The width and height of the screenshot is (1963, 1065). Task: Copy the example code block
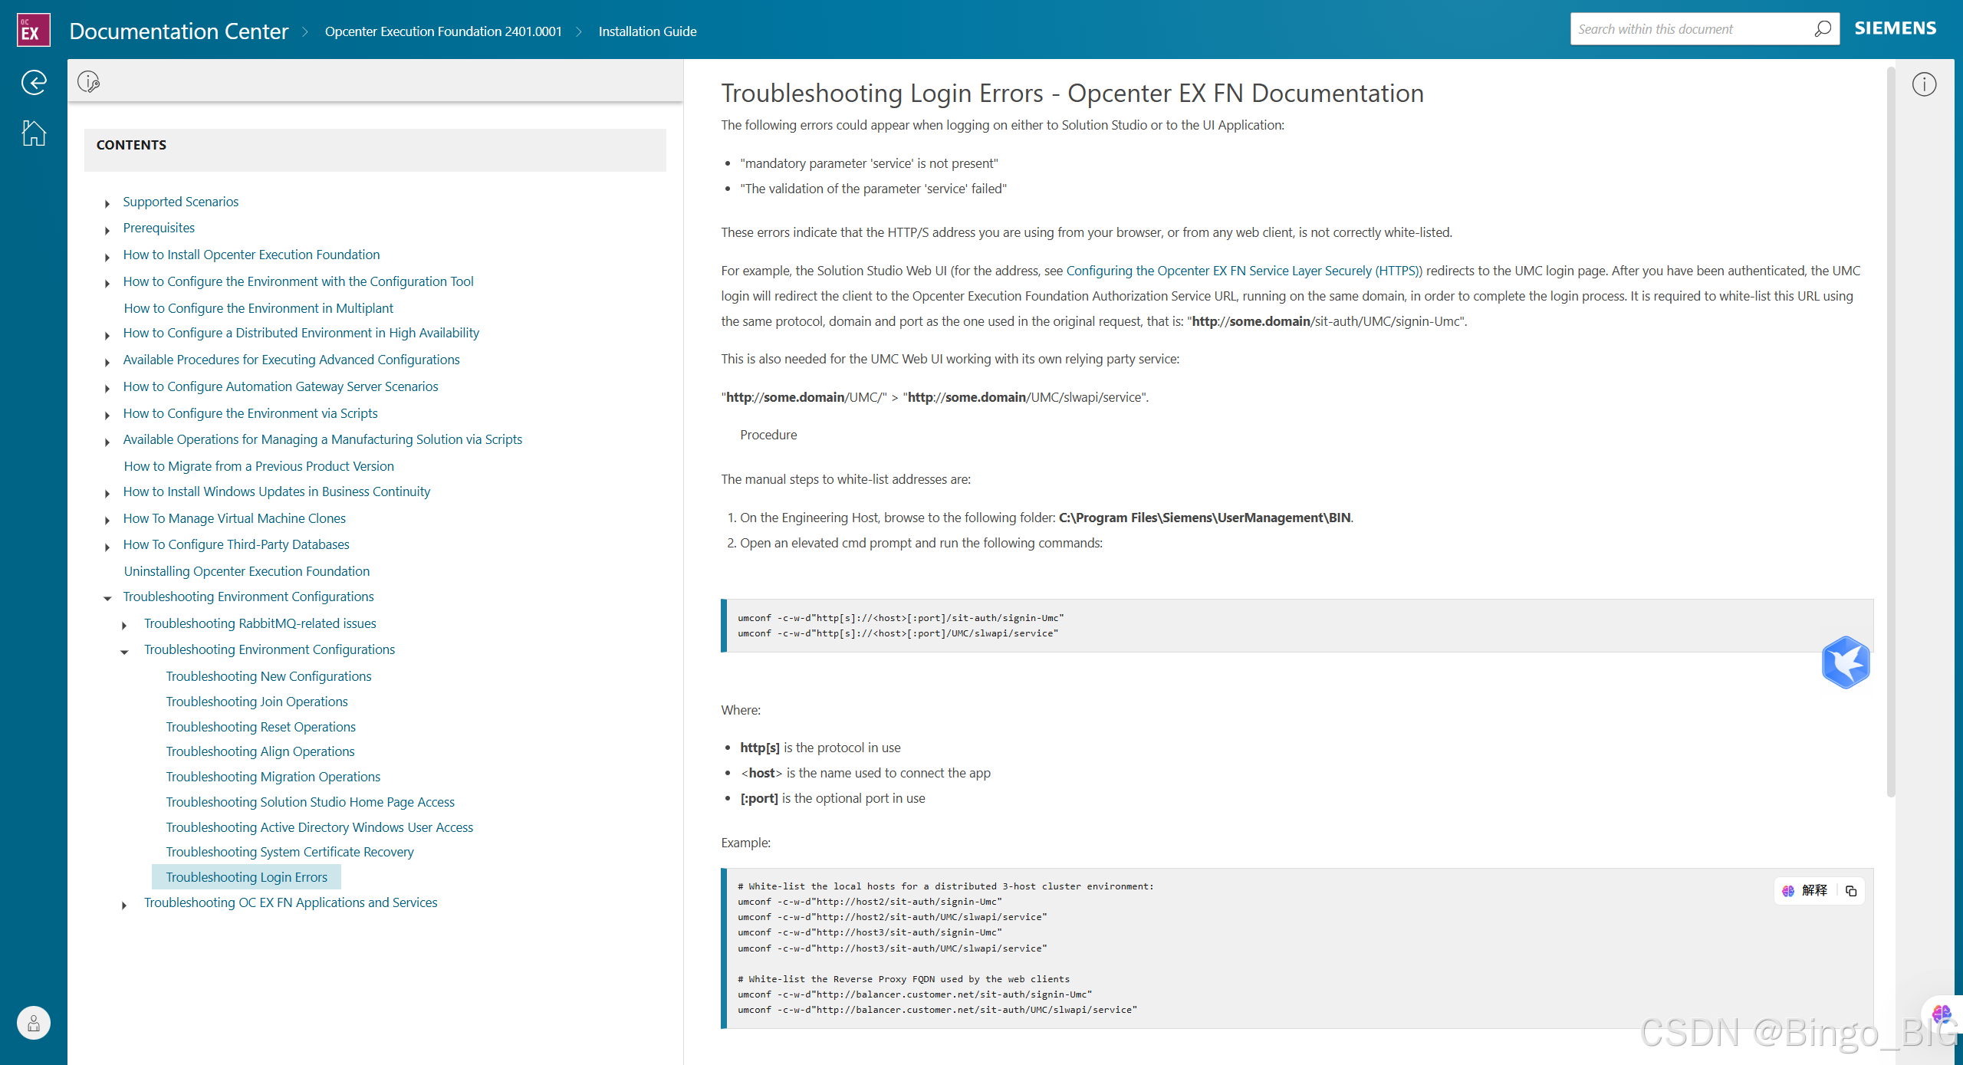click(1851, 890)
